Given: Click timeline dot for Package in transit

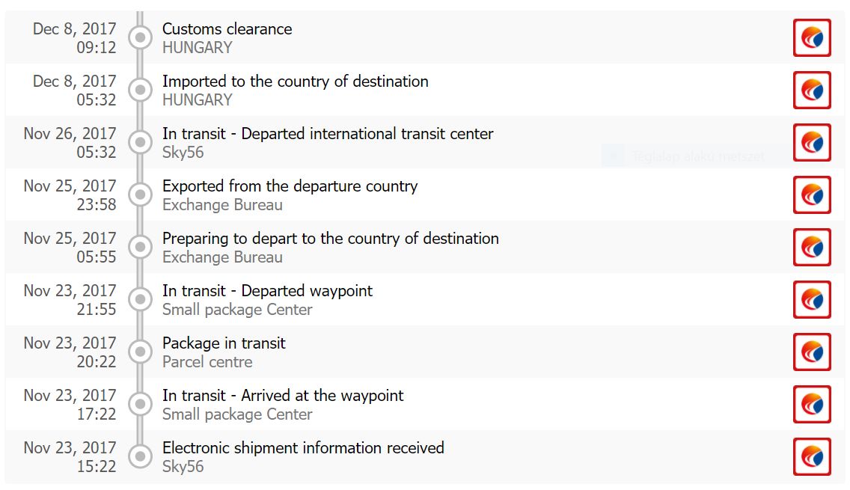Looking at the screenshot, I should (x=140, y=352).
